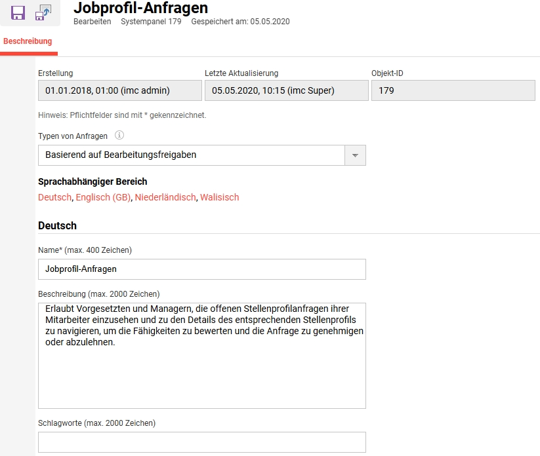Screen dimensions: 540x456
Task: Click the Name* (max. 400 Zeichen) label
Action: [85, 250]
